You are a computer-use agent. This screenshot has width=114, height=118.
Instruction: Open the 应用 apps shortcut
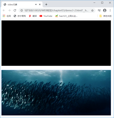pos(7,16)
